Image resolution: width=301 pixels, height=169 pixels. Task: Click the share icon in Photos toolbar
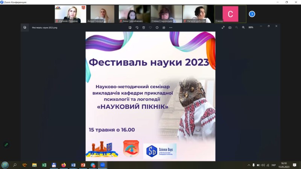164,27
